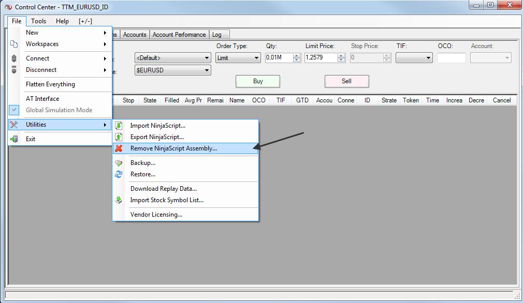Select AT Interface menu entry
Image resolution: width=523 pixels, height=303 pixels.
pos(61,99)
